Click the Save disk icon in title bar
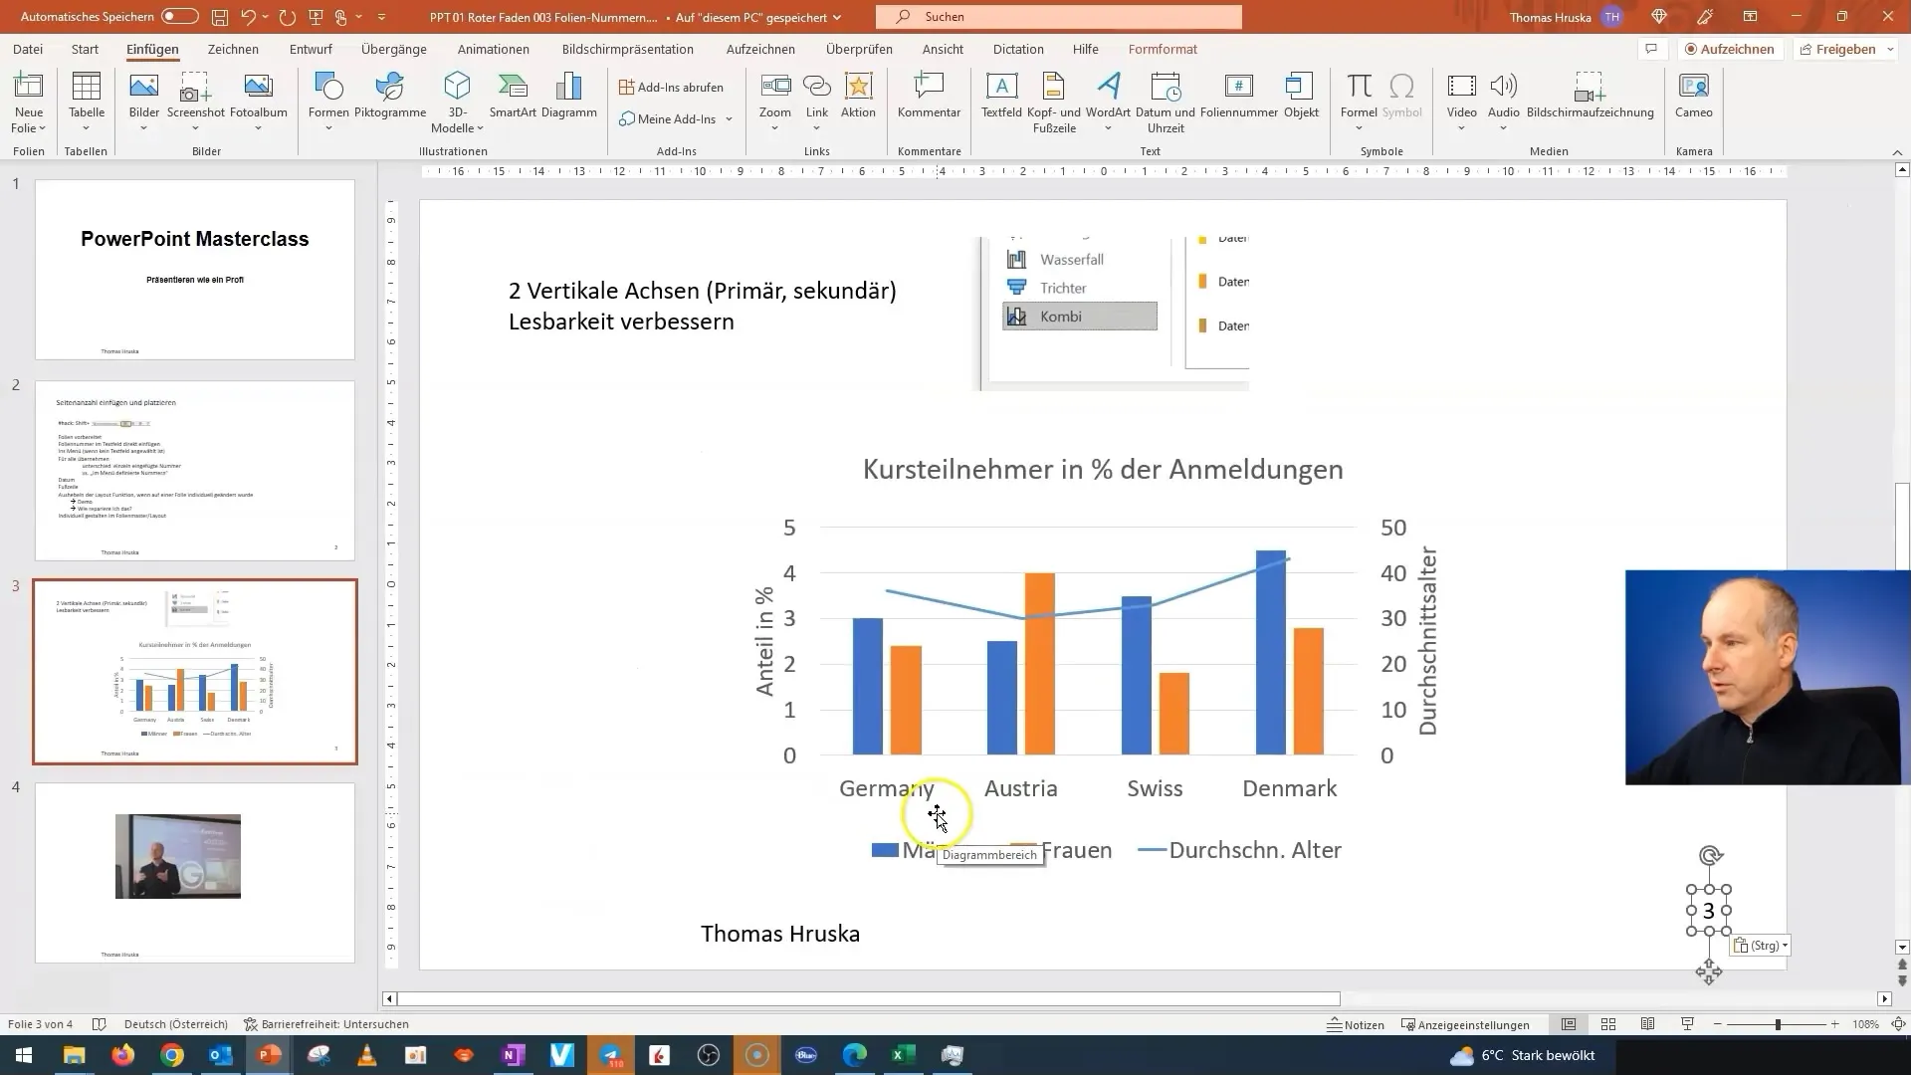The image size is (1911, 1075). pyautogui.click(x=220, y=17)
